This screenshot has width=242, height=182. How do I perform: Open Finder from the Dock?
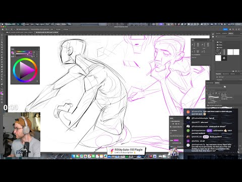tap(74, 156)
